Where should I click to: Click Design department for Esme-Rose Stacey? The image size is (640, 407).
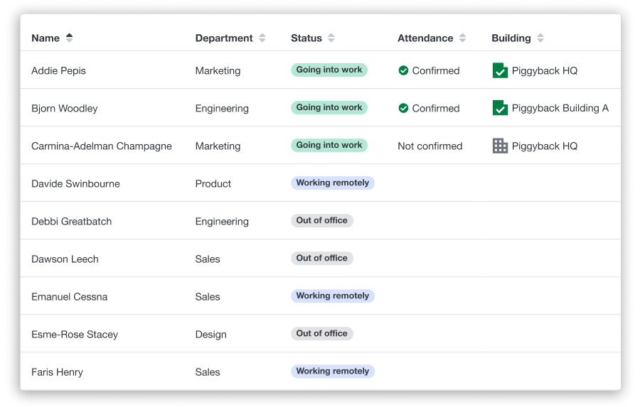pyautogui.click(x=210, y=335)
